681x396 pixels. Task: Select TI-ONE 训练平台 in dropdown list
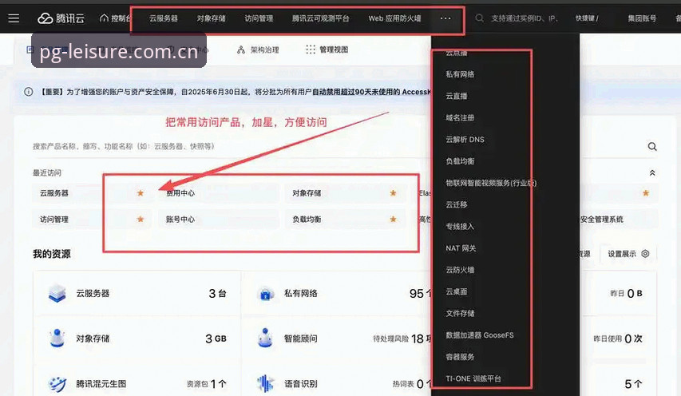click(x=473, y=378)
